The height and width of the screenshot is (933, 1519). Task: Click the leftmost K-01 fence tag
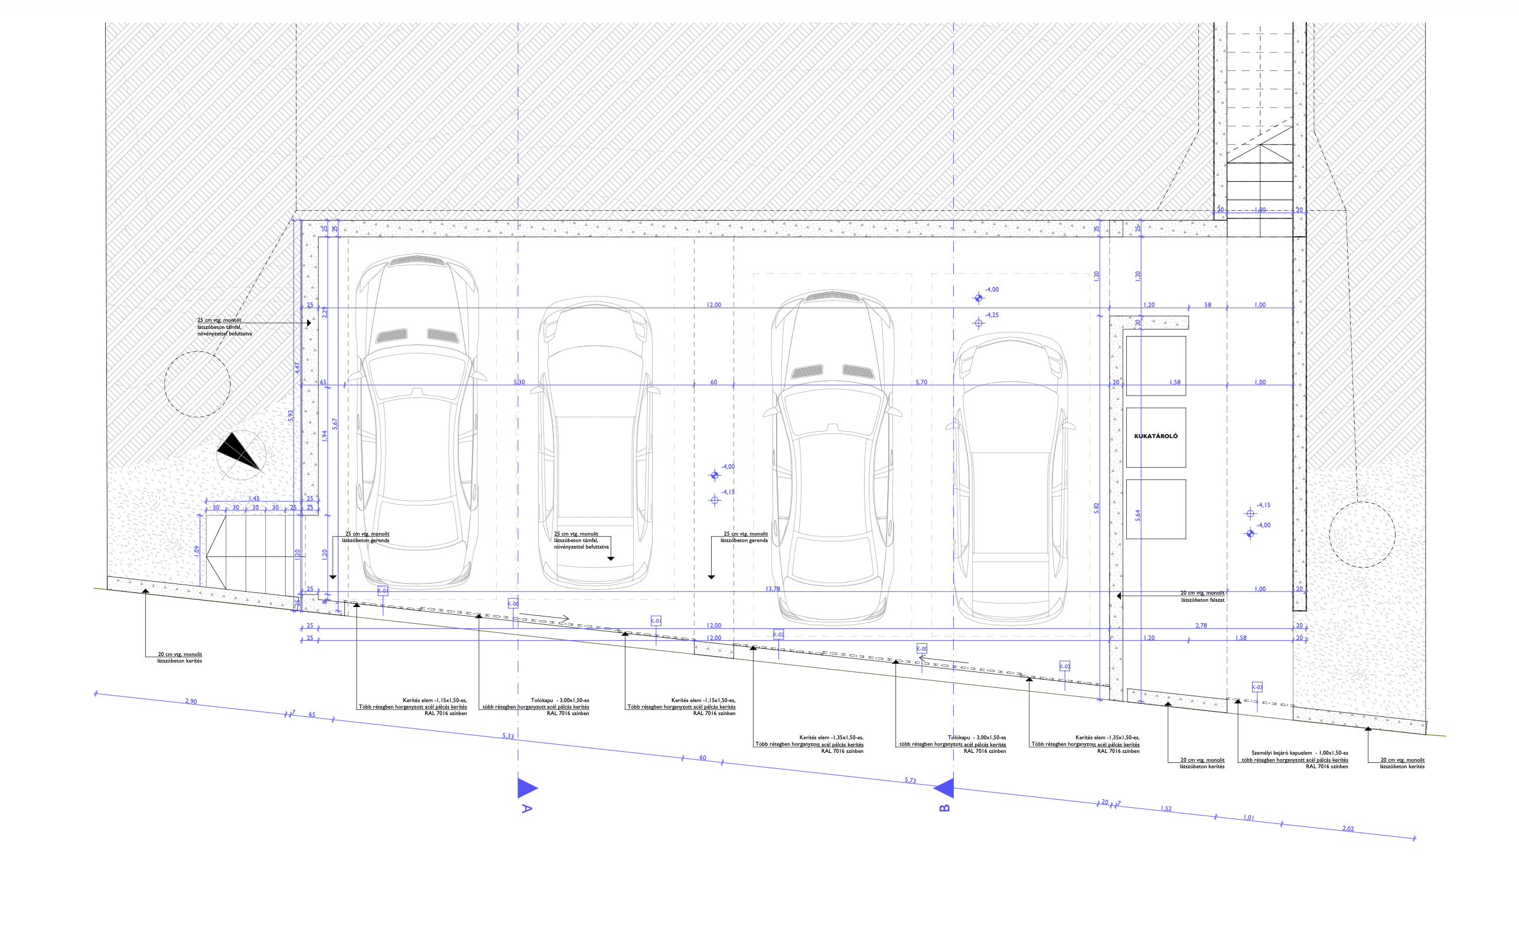pos(383,591)
